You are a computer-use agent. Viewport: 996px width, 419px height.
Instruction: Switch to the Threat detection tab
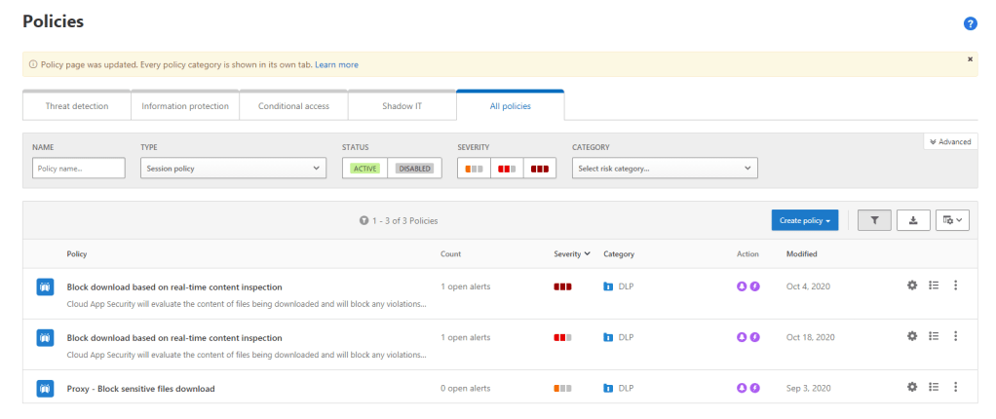(x=77, y=106)
